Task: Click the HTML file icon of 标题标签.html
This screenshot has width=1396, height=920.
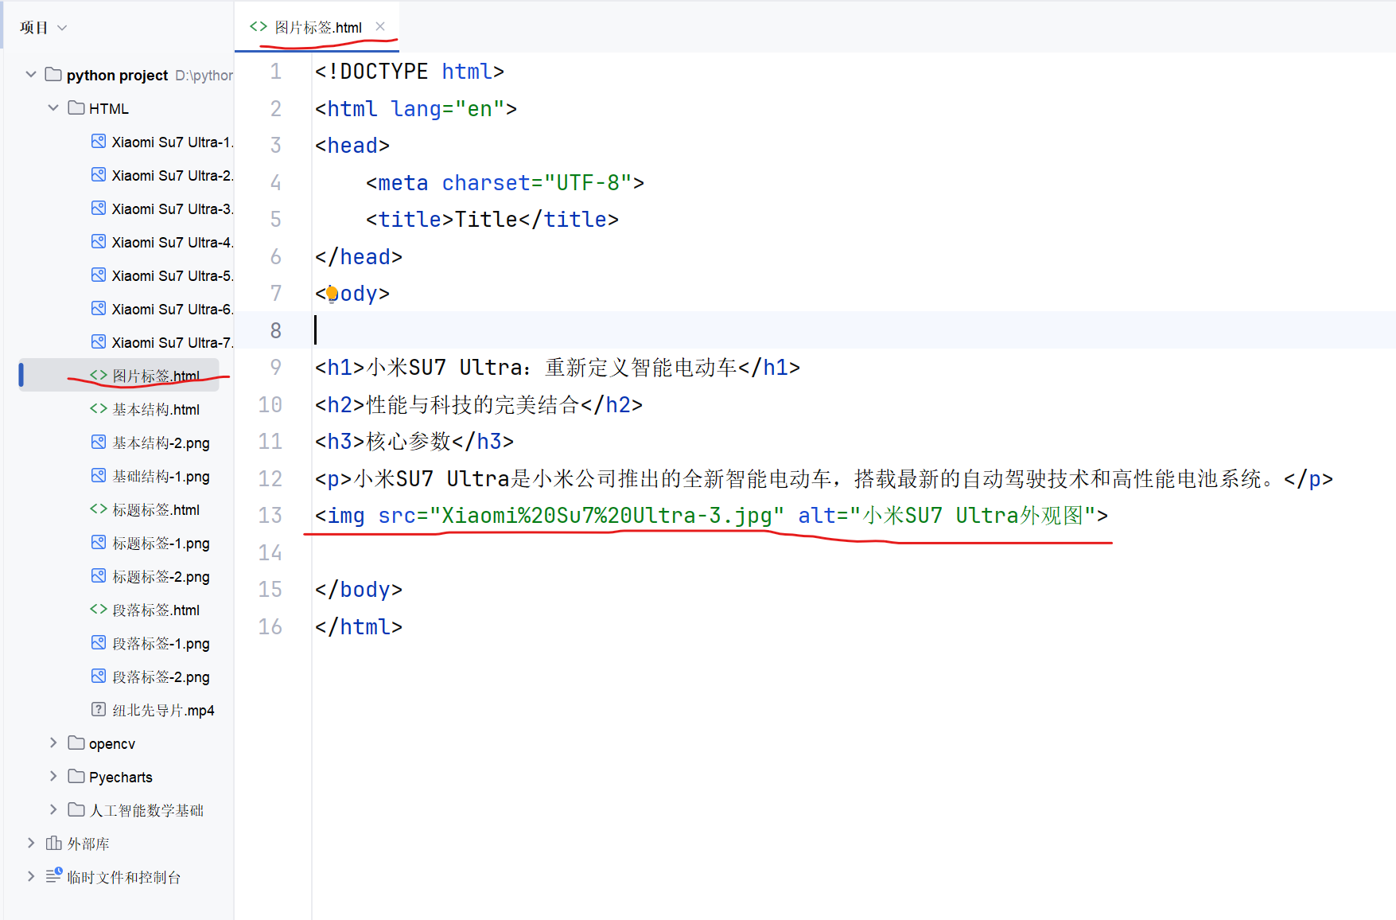Action: pyautogui.click(x=99, y=509)
